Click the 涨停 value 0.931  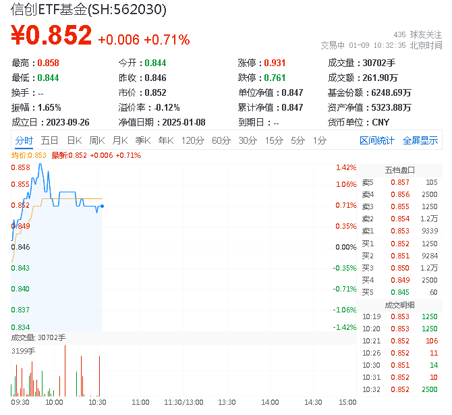click(275, 63)
